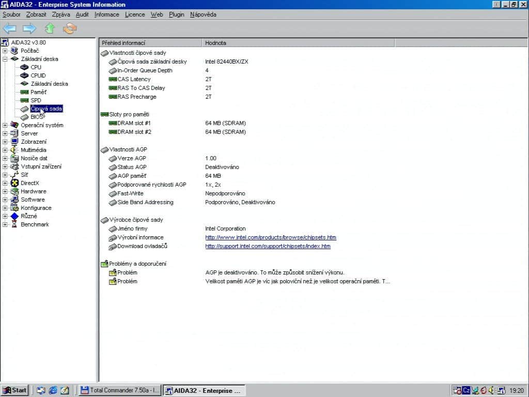Click the AIDA32 taskbar button
Image resolution: width=529 pixels, height=397 pixels.
click(x=204, y=390)
